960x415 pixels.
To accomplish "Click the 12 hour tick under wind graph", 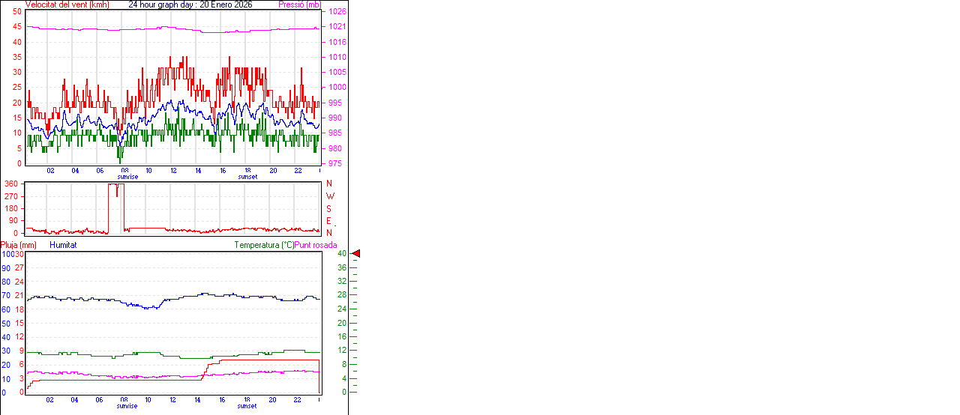I will pos(173,171).
